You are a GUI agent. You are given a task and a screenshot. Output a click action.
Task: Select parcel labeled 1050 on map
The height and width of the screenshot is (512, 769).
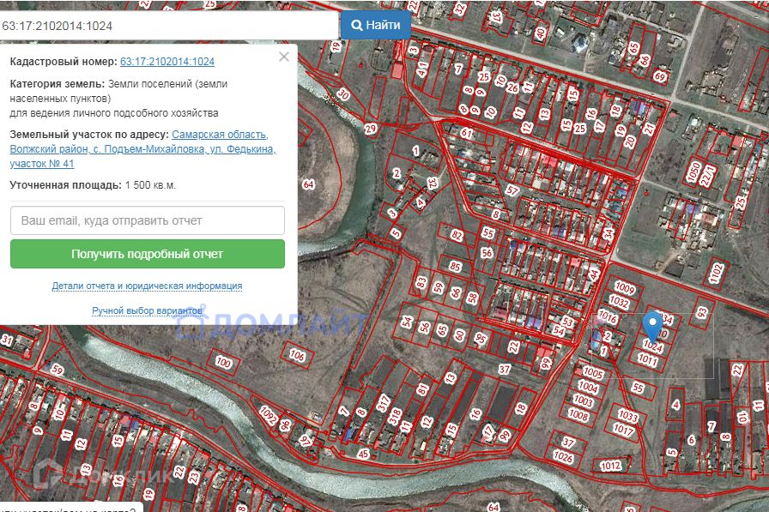694,172
